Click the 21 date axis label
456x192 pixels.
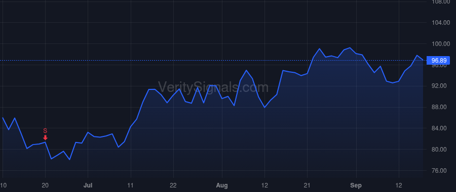point(307,185)
